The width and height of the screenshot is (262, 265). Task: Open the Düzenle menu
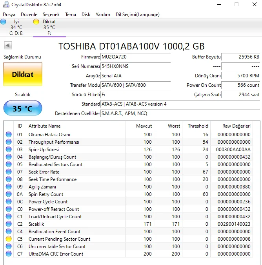pos(29,15)
